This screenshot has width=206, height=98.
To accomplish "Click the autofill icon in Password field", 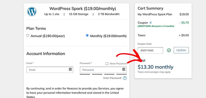I will pyautogui.click(x=124, y=69).
